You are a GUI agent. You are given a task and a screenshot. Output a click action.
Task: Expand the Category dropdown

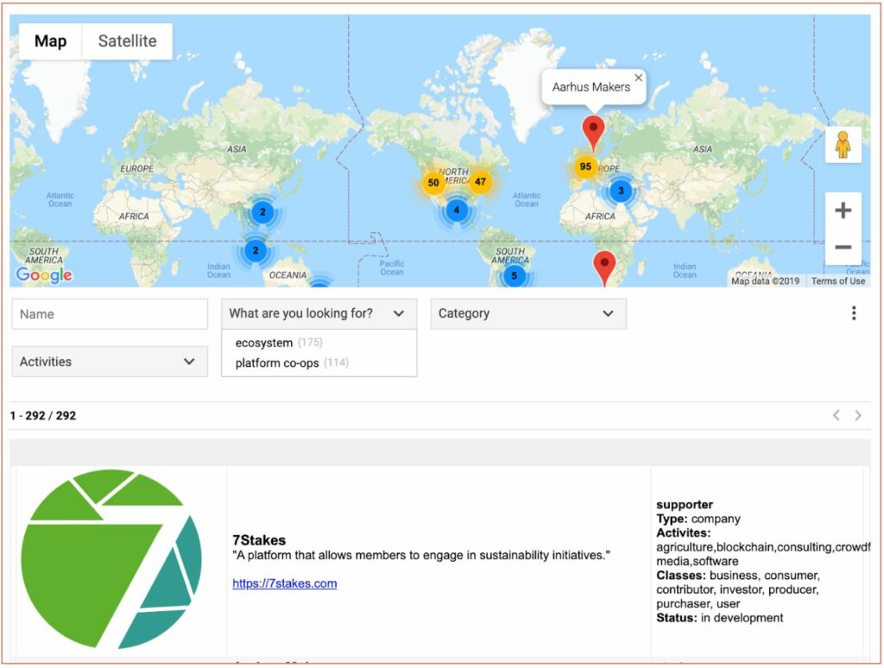527,314
